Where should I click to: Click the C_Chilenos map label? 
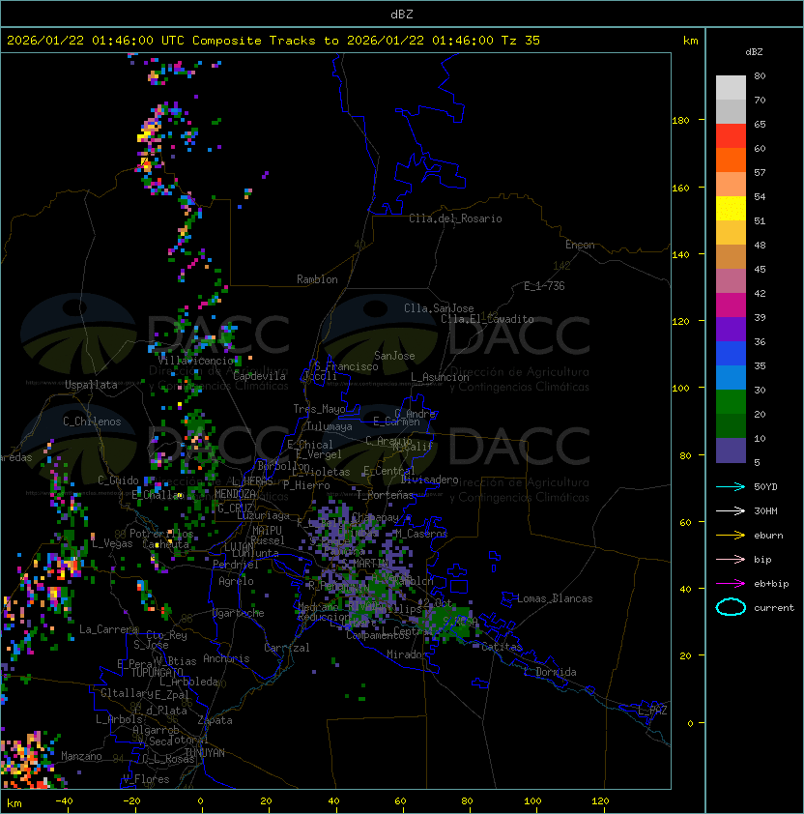point(92,422)
